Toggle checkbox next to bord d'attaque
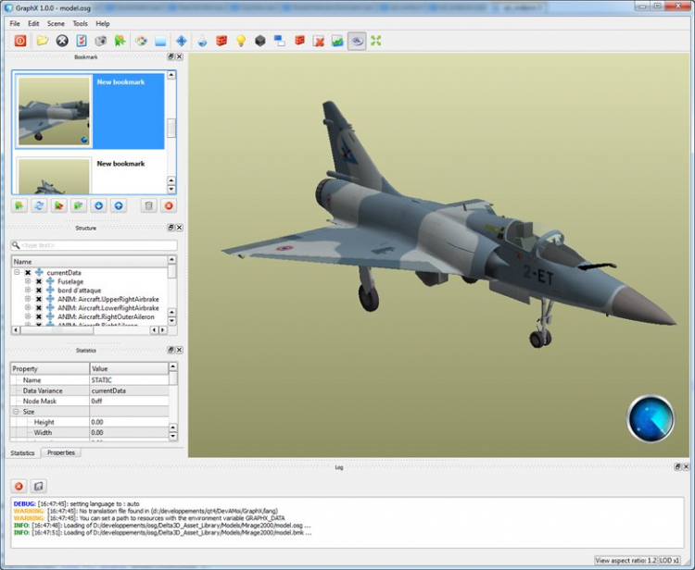695x570 pixels. coord(38,291)
